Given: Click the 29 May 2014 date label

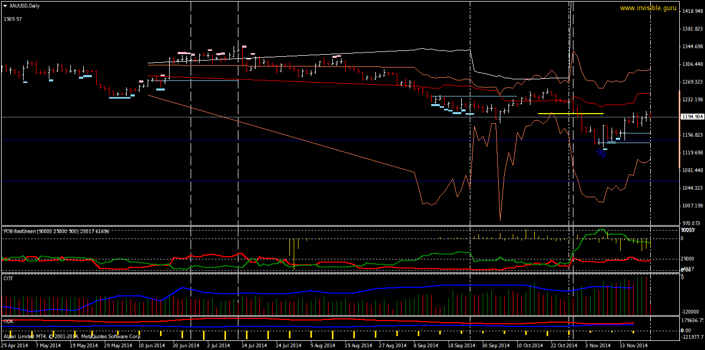Looking at the screenshot, I should tap(118, 346).
